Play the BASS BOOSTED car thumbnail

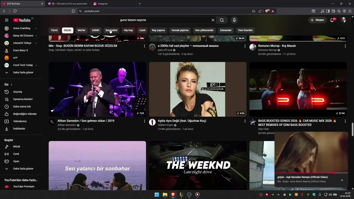(298, 89)
